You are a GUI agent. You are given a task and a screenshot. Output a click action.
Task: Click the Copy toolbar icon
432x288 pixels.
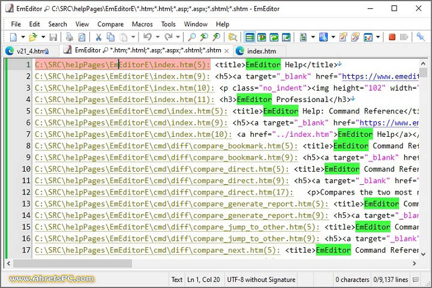click(111, 37)
